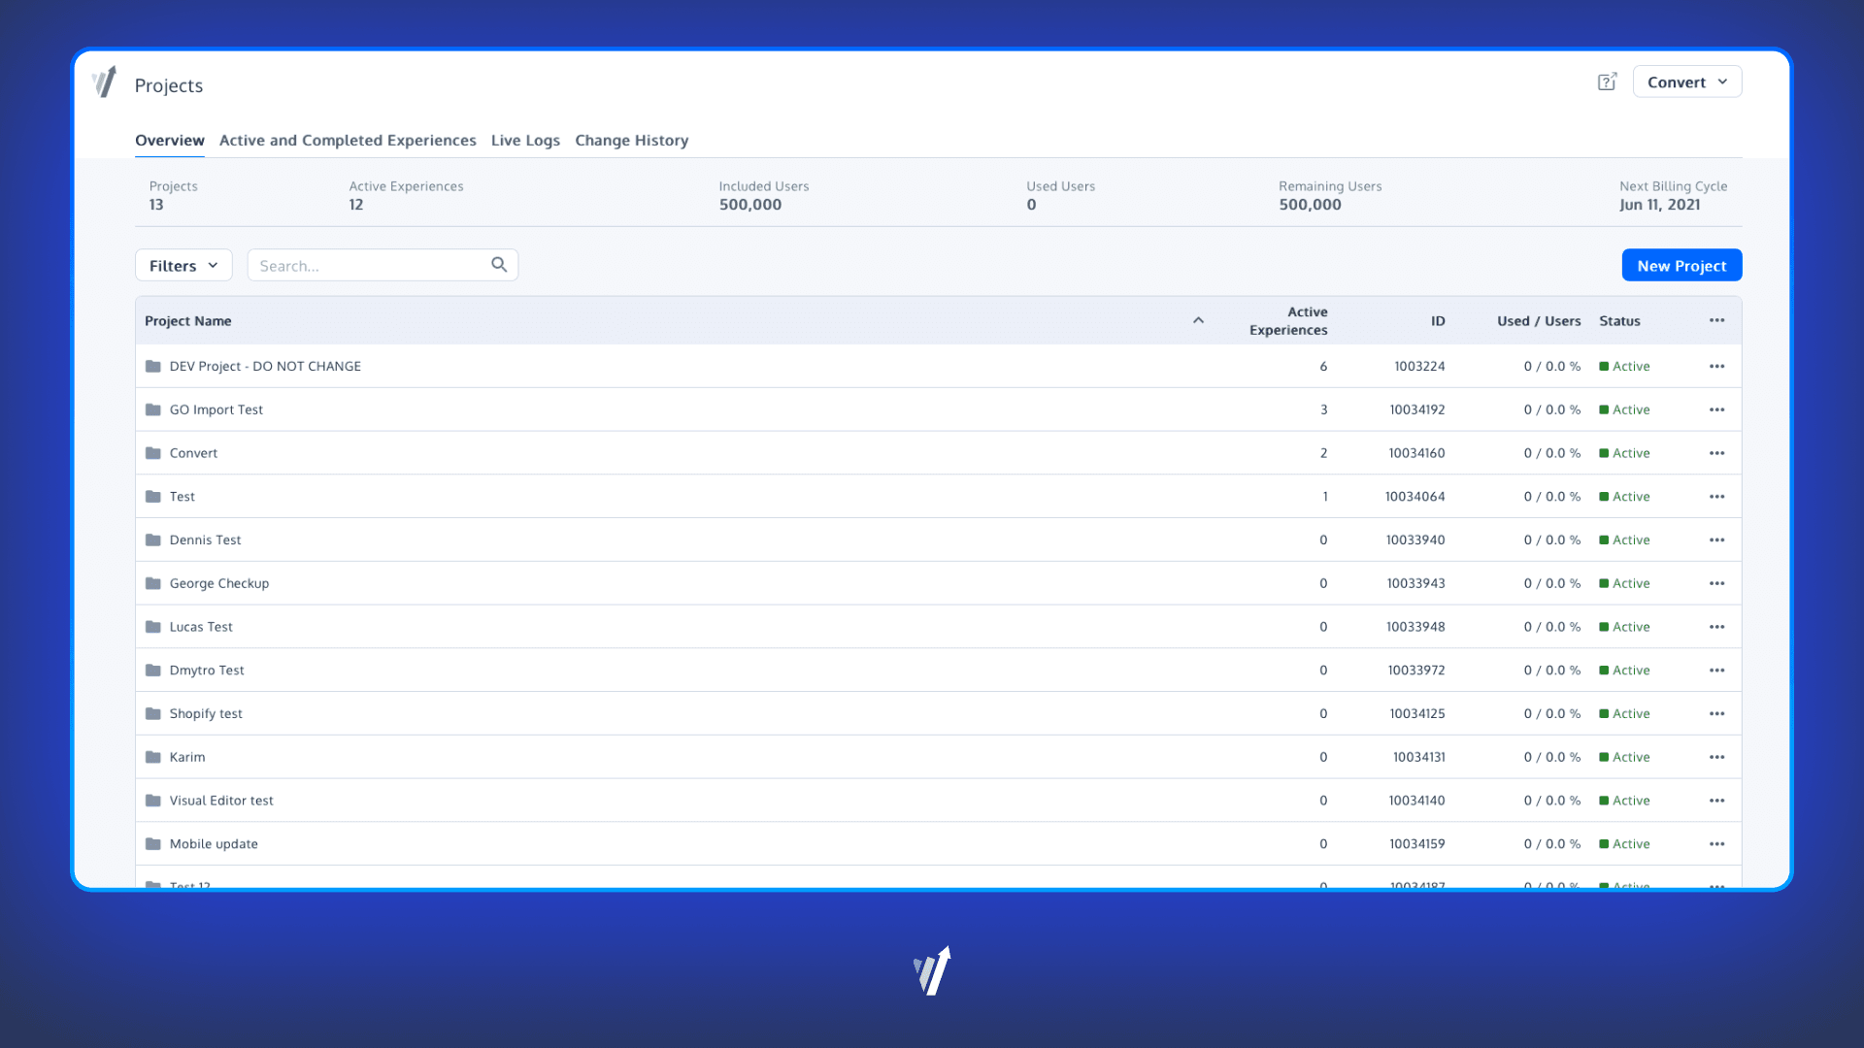The width and height of the screenshot is (1864, 1048).
Task: Open three-dot menu for Lucas Test row
Action: [x=1716, y=628]
